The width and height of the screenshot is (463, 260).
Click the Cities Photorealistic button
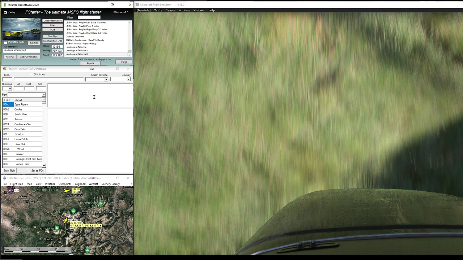[x=52, y=21]
